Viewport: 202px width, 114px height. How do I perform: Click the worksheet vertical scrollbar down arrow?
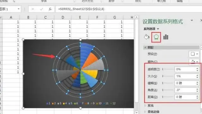coord(137,112)
